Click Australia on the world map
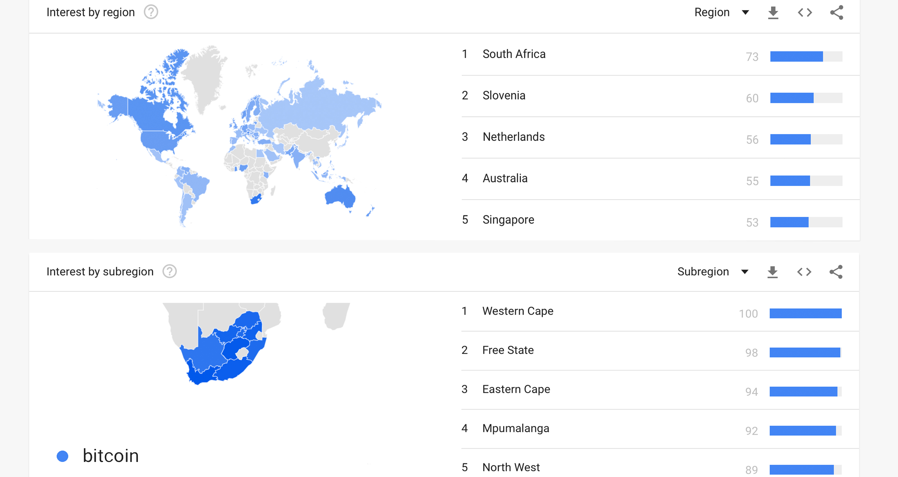Image resolution: width=898 pixels, height=477 pixels. (x=340, y=196)
